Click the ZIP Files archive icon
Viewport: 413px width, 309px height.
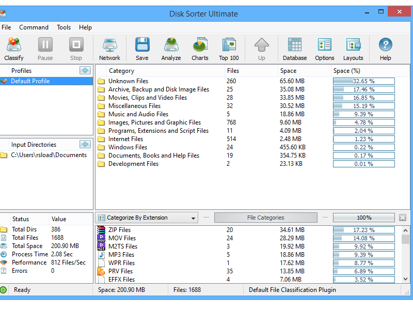101,230
